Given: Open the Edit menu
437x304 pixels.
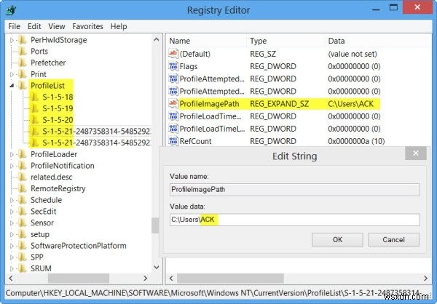Looking at the screenshot, I should coord(34,26).
